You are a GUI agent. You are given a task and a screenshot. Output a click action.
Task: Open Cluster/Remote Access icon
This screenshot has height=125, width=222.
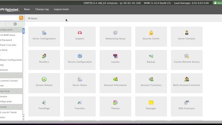(187, 56)
